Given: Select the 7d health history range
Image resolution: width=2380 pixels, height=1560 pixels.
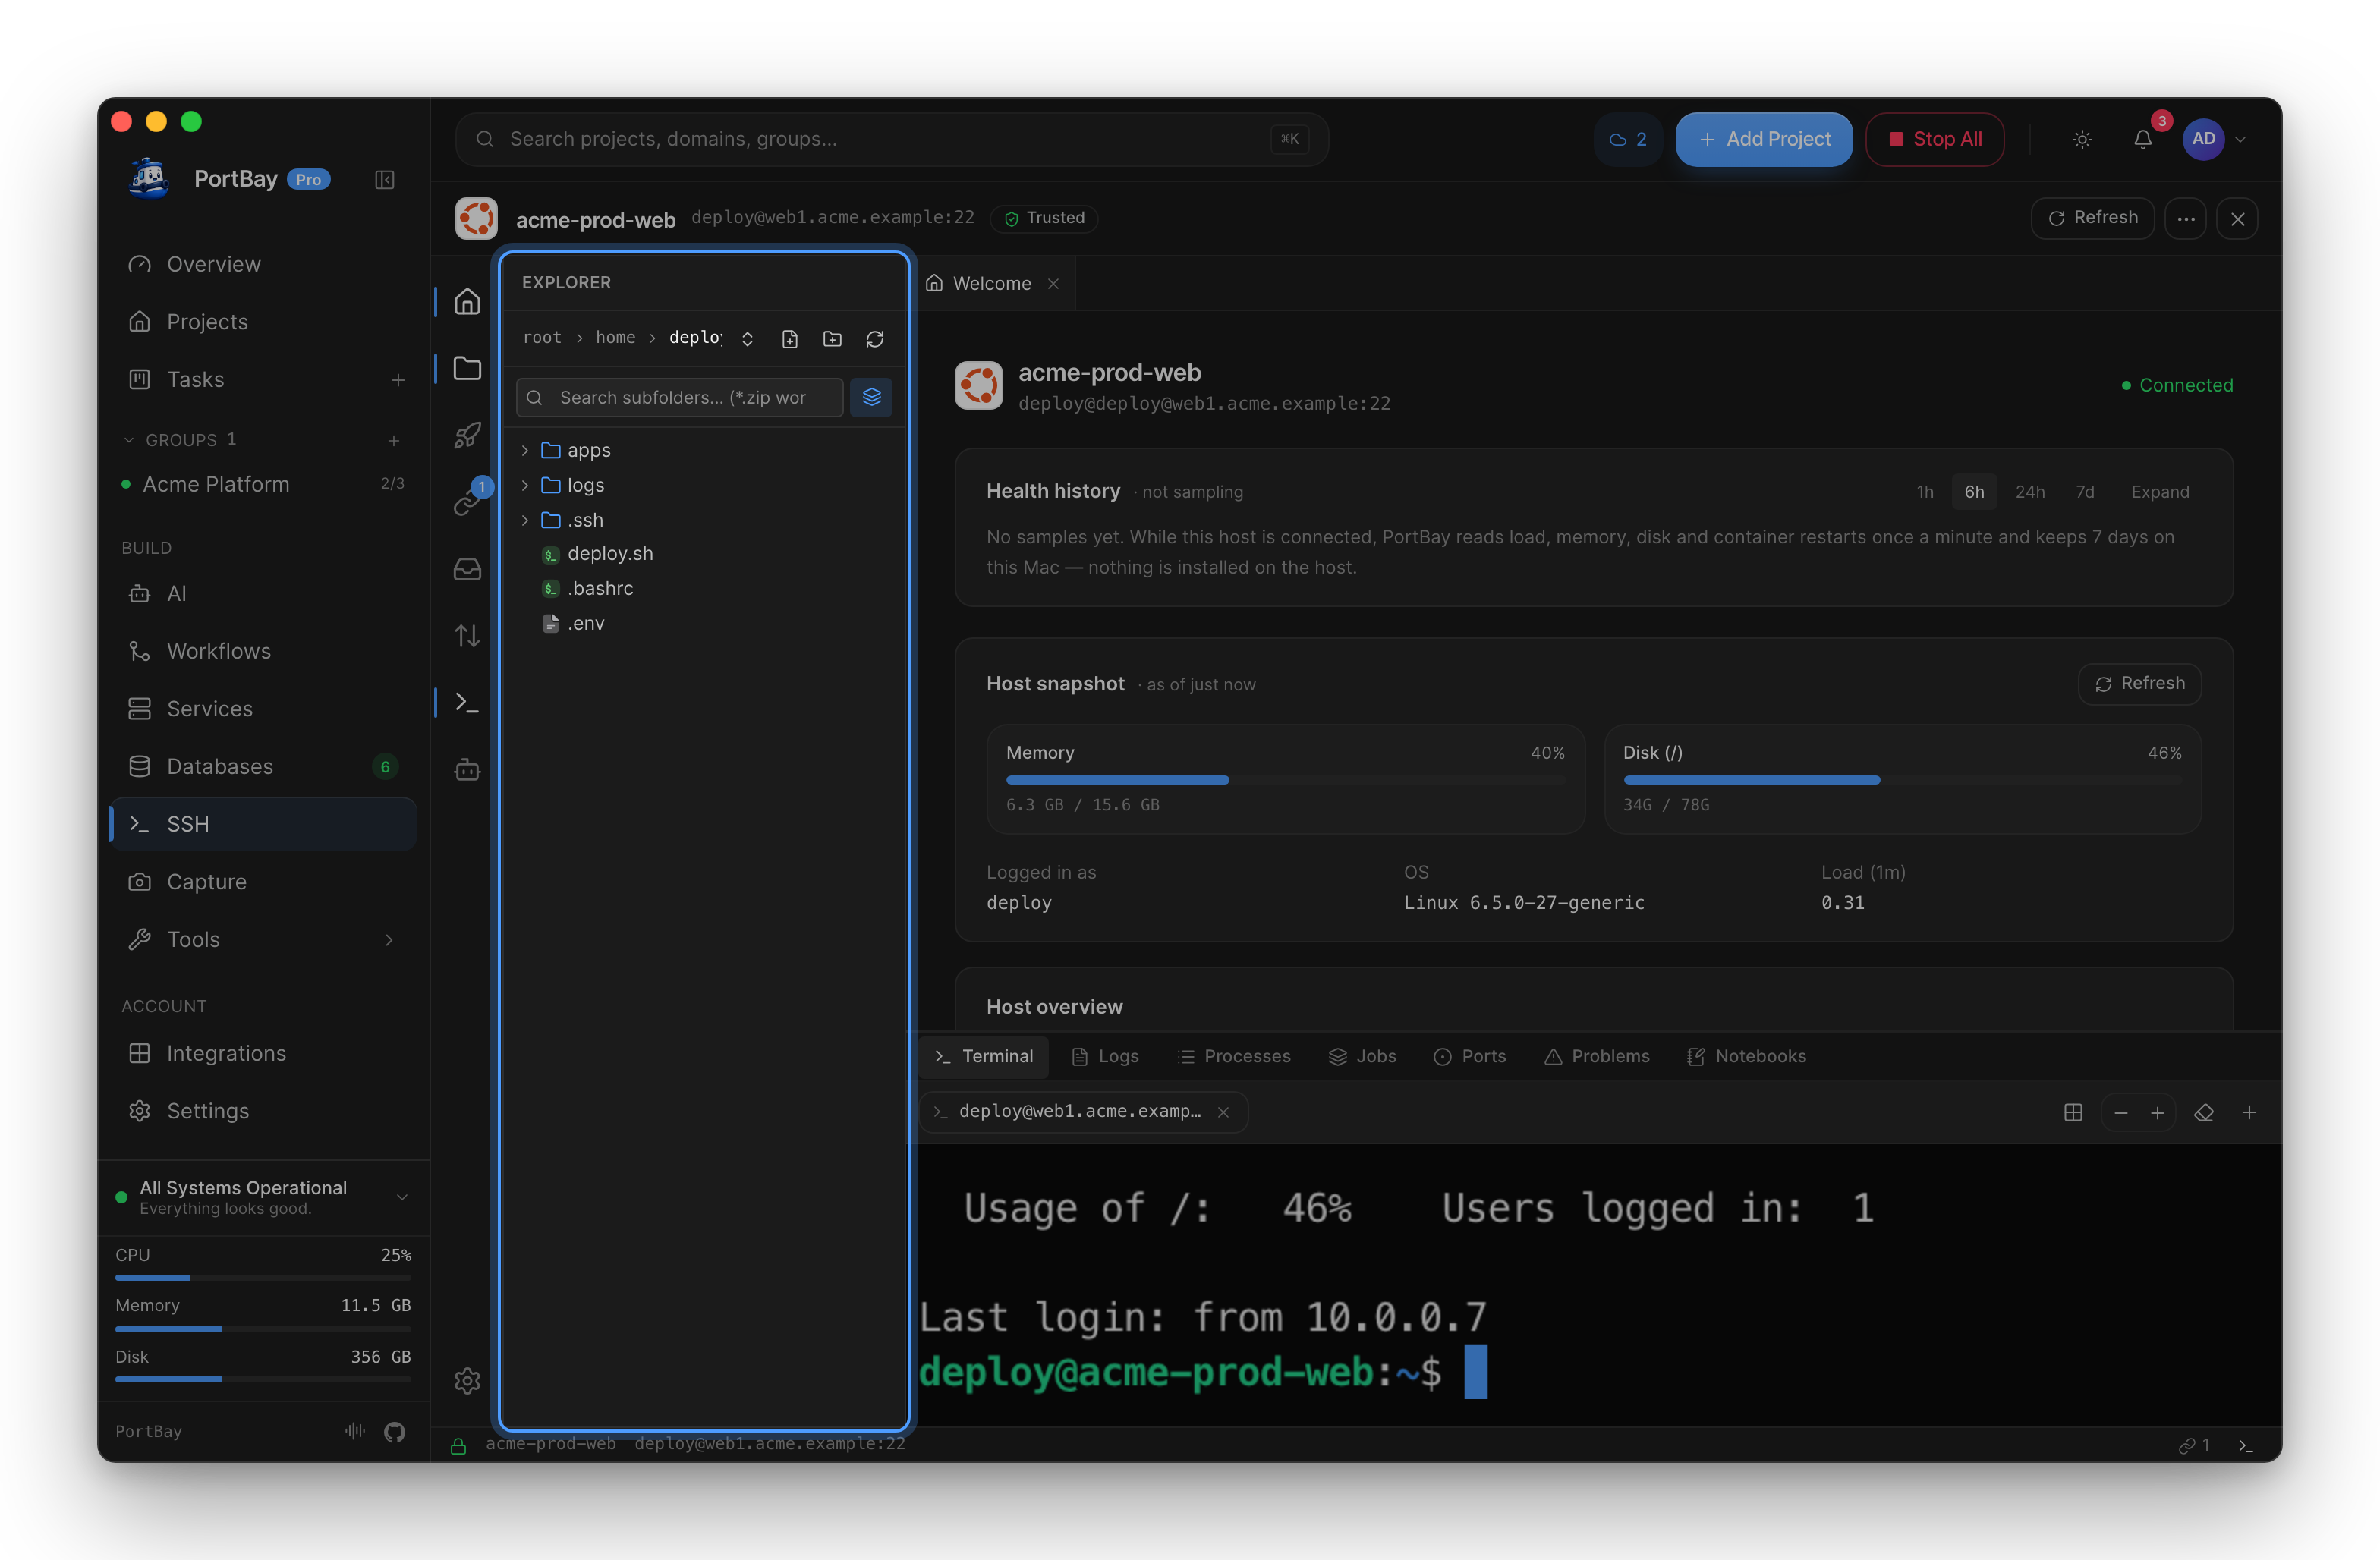Looking at the screenshot, I should [2085, 492].
